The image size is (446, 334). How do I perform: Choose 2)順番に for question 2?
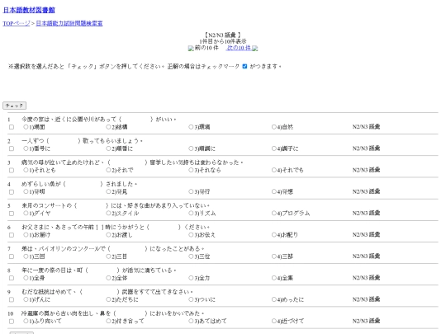pos(108,148)
